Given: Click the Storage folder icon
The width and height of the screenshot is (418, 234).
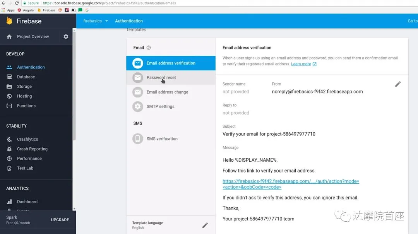Looking at the screenshot, I should tap(9, 86).
